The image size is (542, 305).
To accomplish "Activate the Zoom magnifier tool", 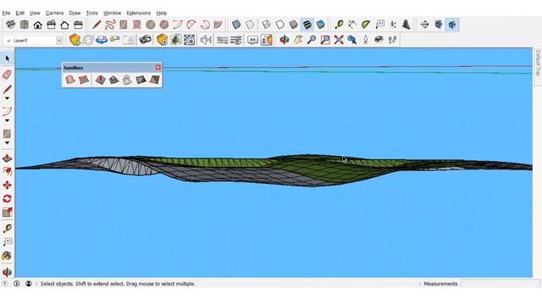I will (311, 40).
